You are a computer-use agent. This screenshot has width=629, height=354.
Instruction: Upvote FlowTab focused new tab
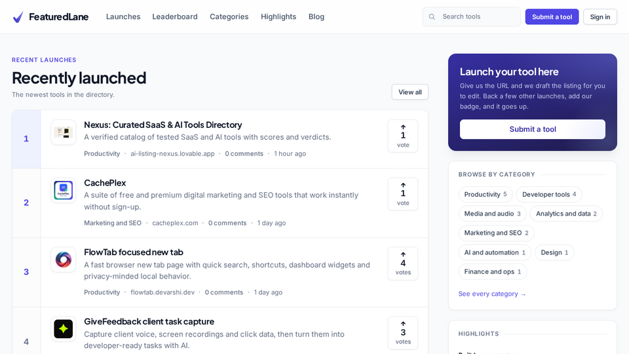[403, 264]
